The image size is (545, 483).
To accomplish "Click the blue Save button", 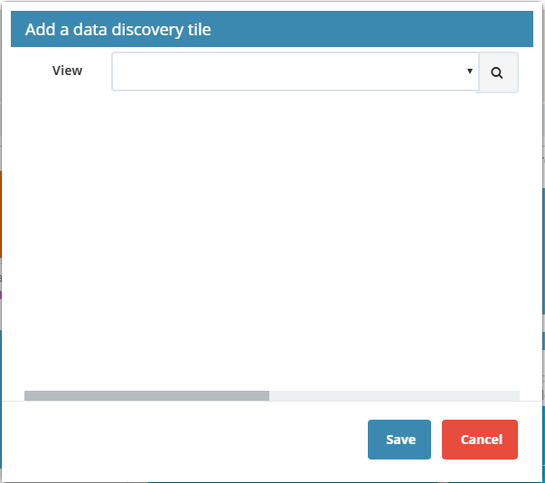I will pyautogui.click(x=399, y=440).
